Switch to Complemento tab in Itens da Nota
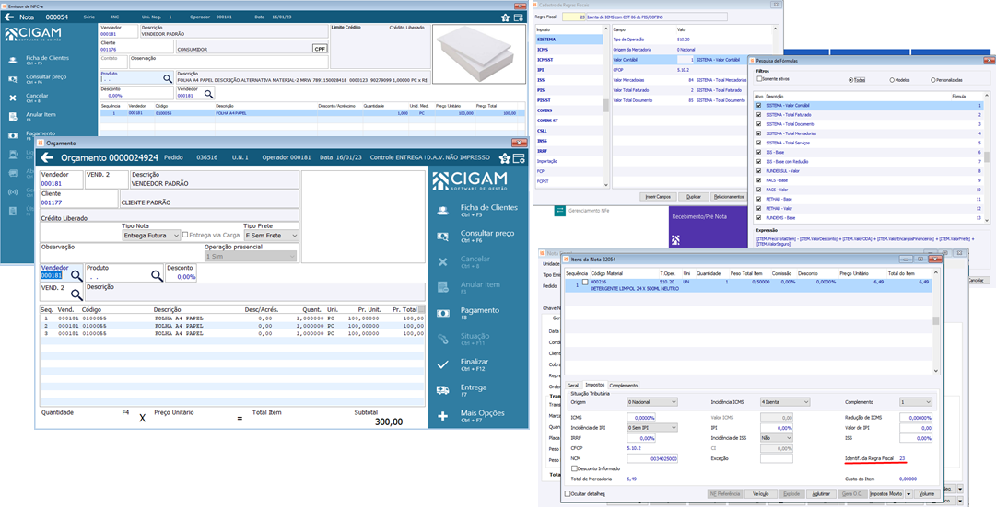The width and height of the screenshot is (996, 508). click(623, 385)
